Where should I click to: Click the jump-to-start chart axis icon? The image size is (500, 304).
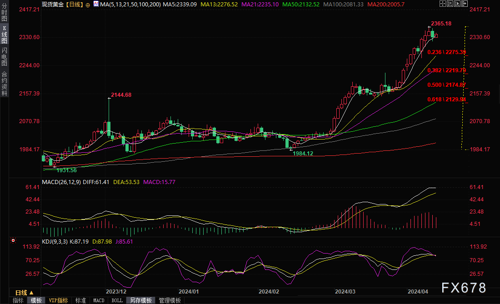450,4
